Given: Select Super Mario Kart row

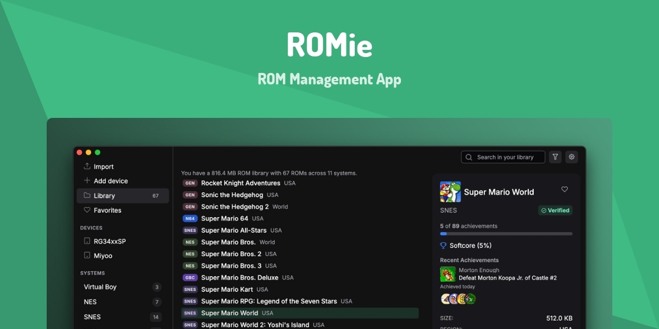Looking at the screenshot, I should click(300, 289).
